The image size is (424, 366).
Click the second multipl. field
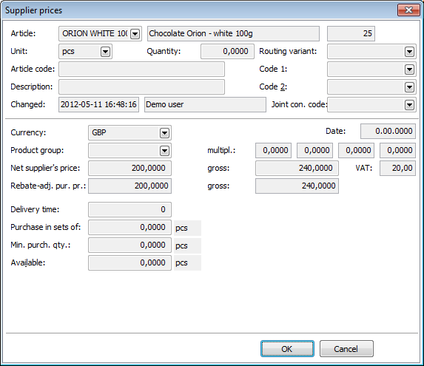(x=314, y=150)
